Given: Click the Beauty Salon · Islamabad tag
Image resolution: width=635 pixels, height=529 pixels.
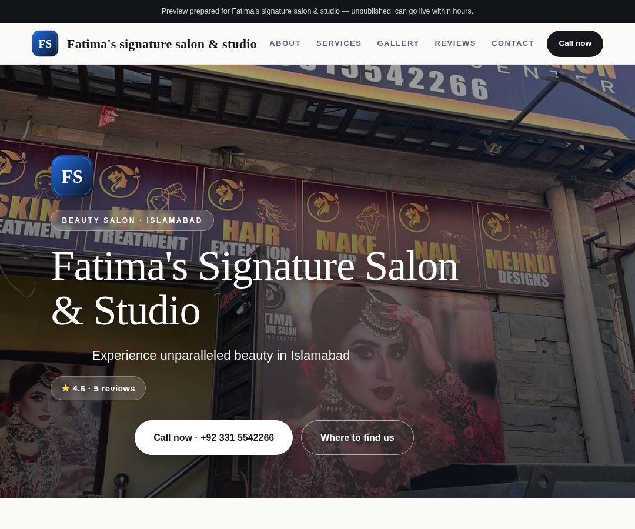Looking at the screenshot, I should click(x=132, y=220).
